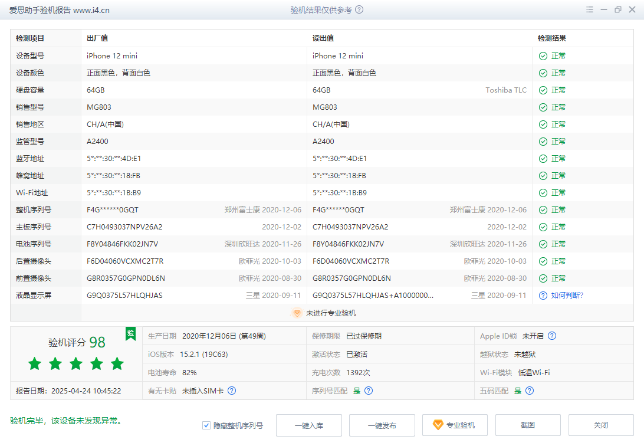The image size is (644, 446).
Task: Click the 未进行专业验机 text
Action: 331,313
